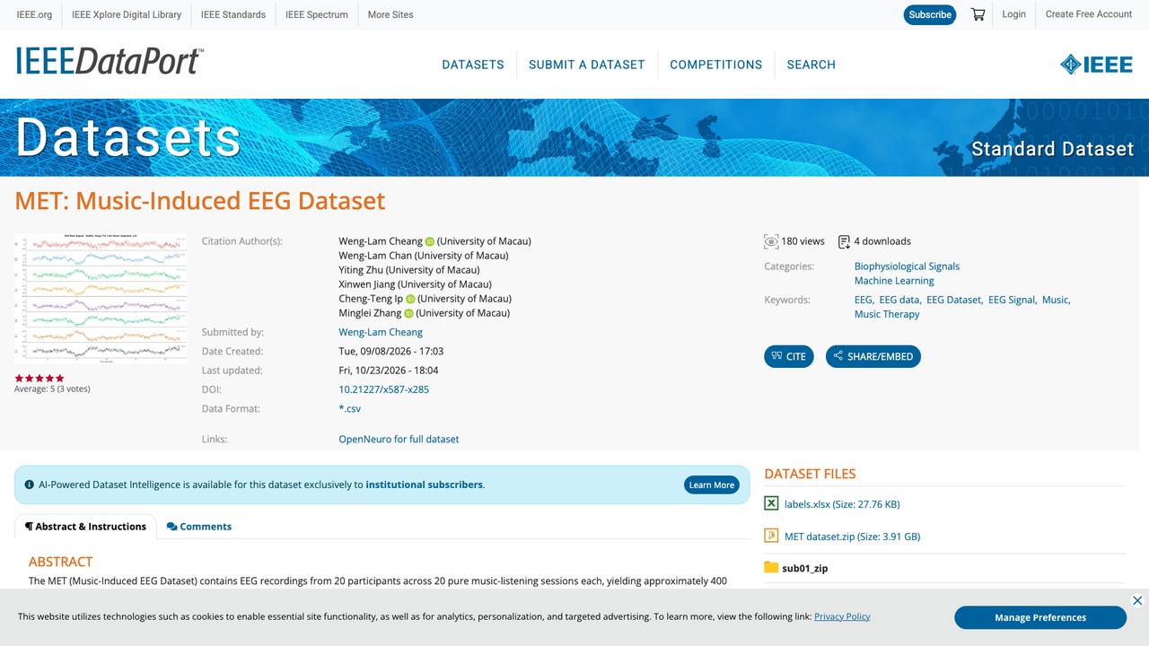Click the MET dataset.zip archive icon

pos(771,536)
